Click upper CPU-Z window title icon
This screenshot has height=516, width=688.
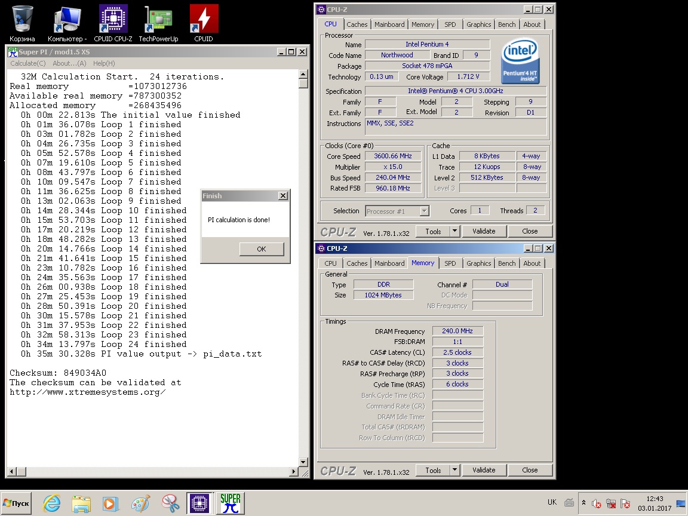point(321,10)
